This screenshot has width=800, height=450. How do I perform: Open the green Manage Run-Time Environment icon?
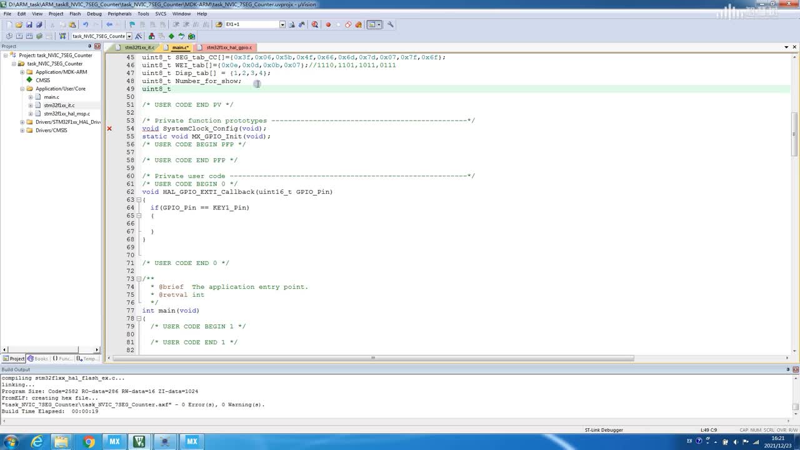[x=171, y=36]
